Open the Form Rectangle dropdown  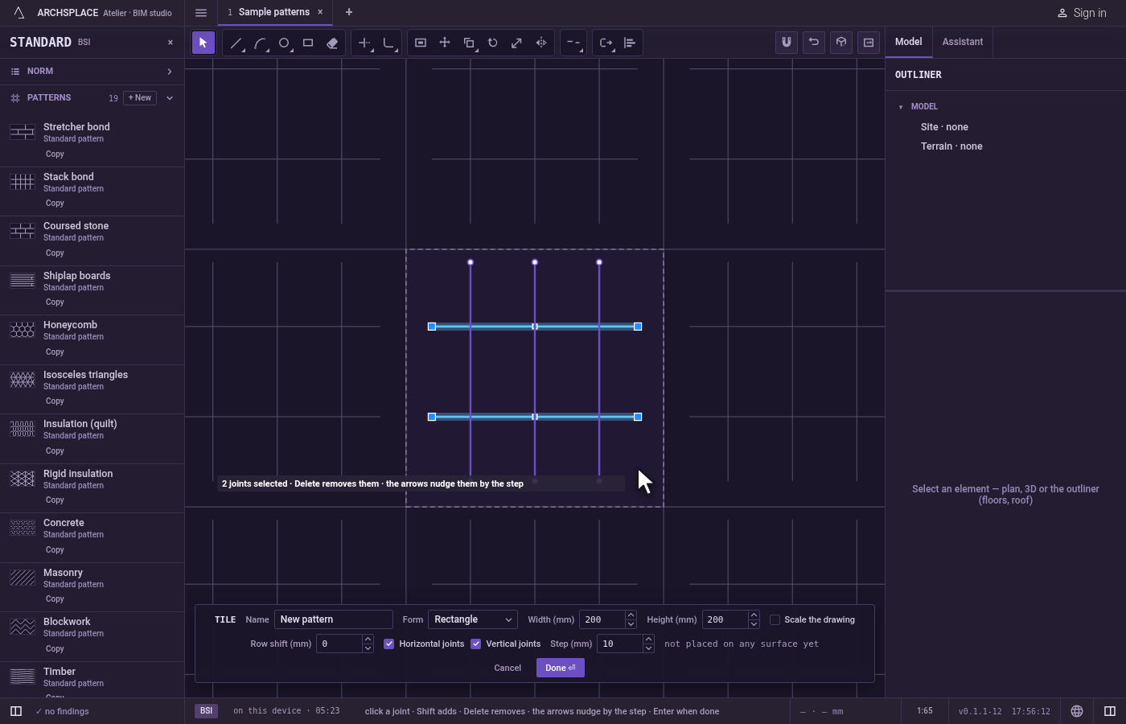473,619
